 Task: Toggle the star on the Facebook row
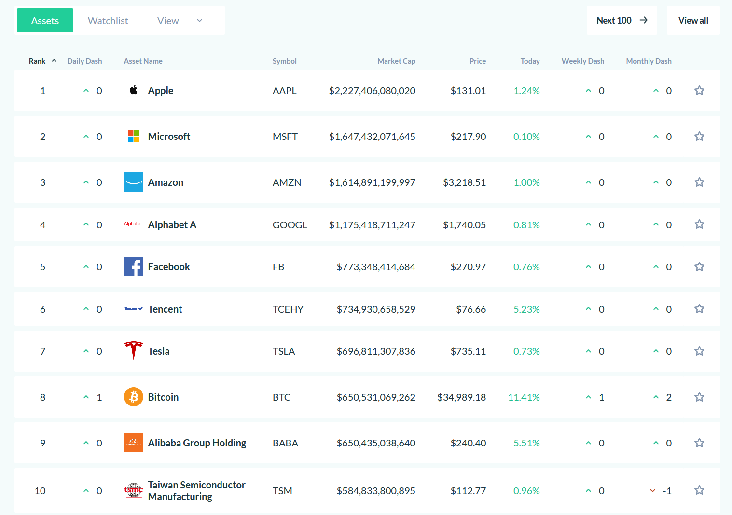[699, 266]
